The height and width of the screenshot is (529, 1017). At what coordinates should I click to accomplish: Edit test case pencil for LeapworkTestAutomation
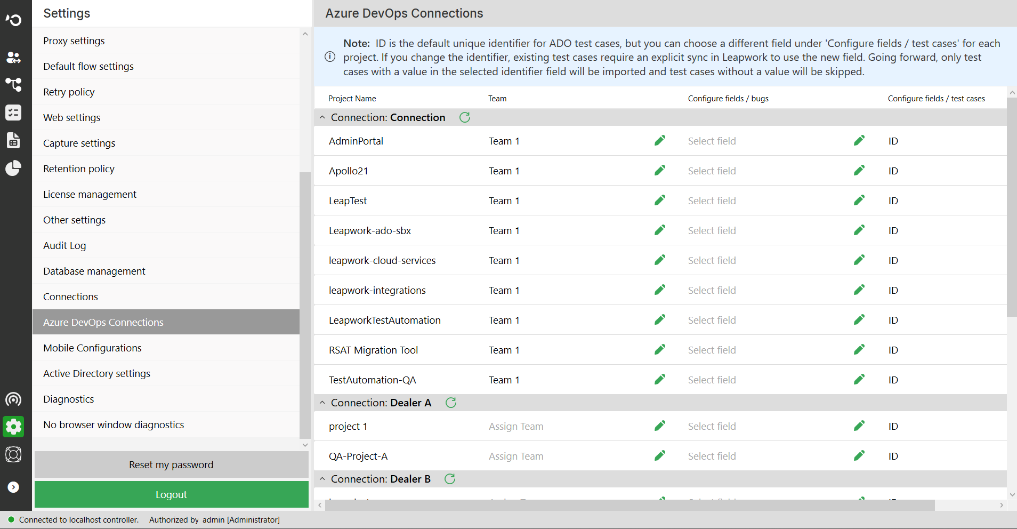pos(859,319)
